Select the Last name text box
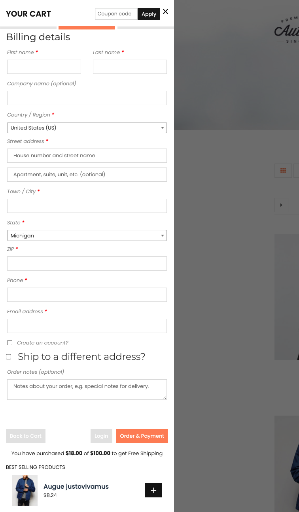The height and width of the screenshot is (512, 299). (130, 67)
